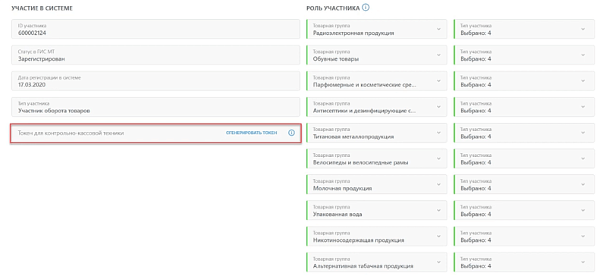Image resolution: width=606 pixels, height=279 pixels.
Task: Click info icon in the token field
Action: [x=291, y=133]
